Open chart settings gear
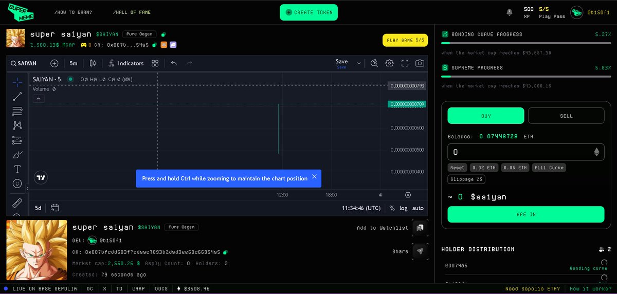 pyautogui.click(x=389, y=63)
